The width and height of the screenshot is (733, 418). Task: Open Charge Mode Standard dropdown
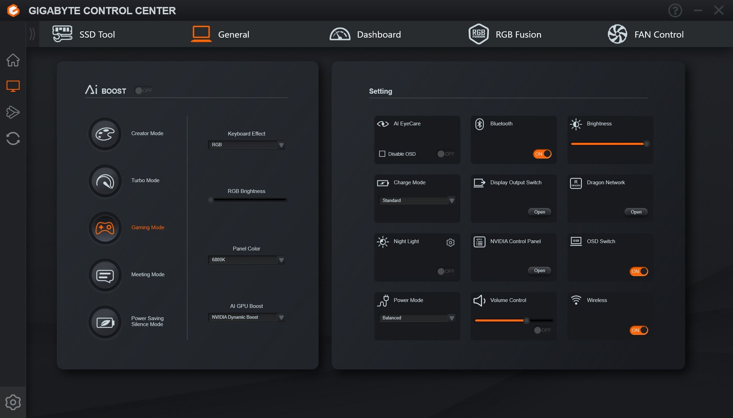click(x=417, y=200)
